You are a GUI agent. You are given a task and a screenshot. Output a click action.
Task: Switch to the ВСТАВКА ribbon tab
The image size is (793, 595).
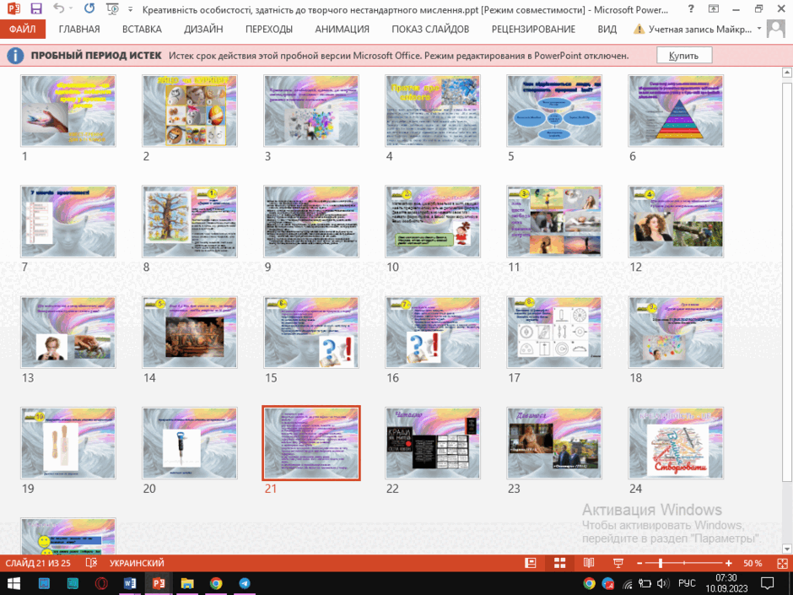click(x=142, y=30)
